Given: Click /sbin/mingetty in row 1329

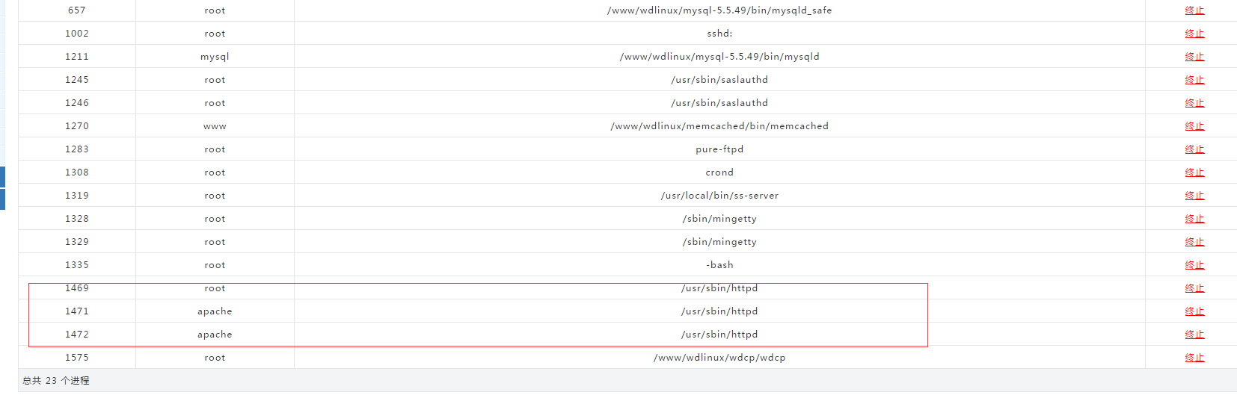Looking at the screenshot, I should pos(719,242).
